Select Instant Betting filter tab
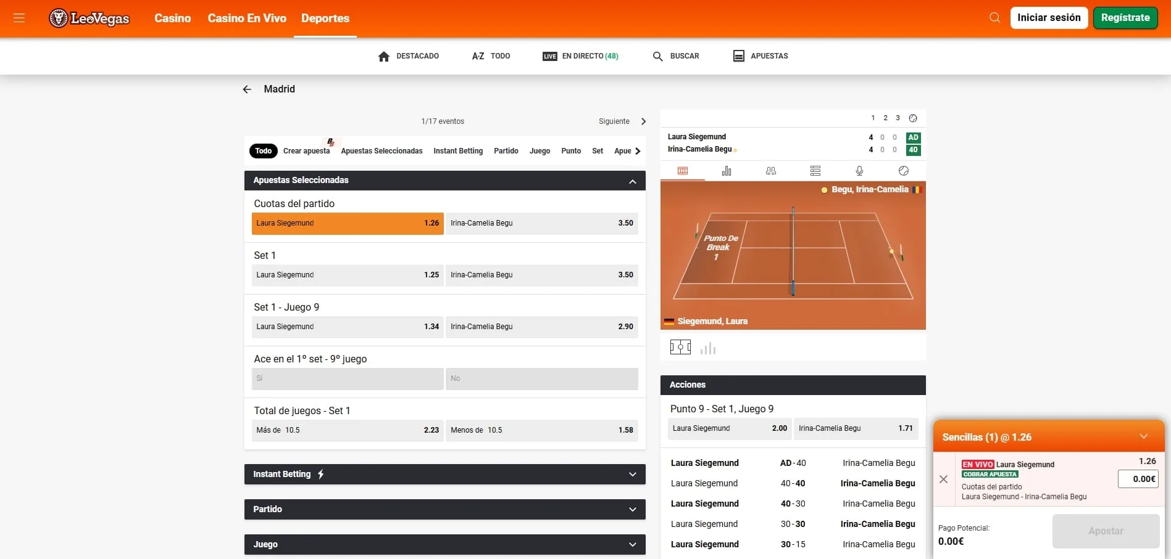1171x559 pixels. [458, 151]
